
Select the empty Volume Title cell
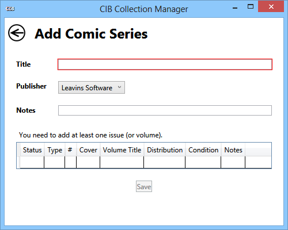pyautogui.click(x=122, y=162)
